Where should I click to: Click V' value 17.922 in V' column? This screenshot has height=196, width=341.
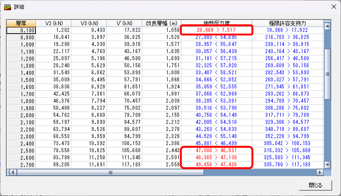(x=125, y=30)
